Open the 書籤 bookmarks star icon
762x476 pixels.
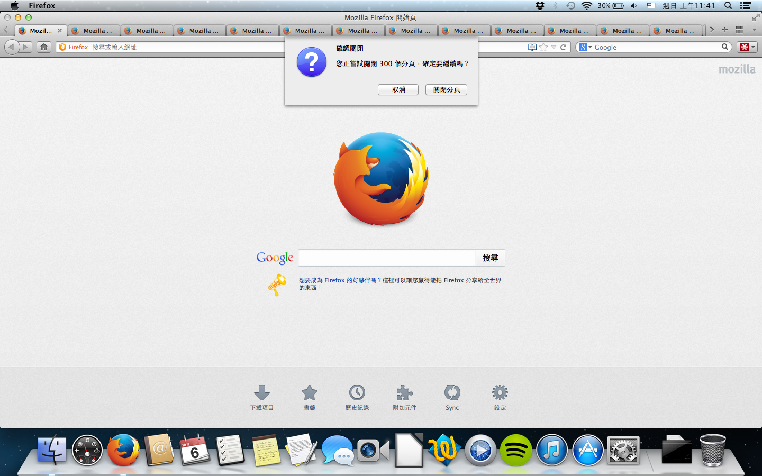click(x=310, y=393)
